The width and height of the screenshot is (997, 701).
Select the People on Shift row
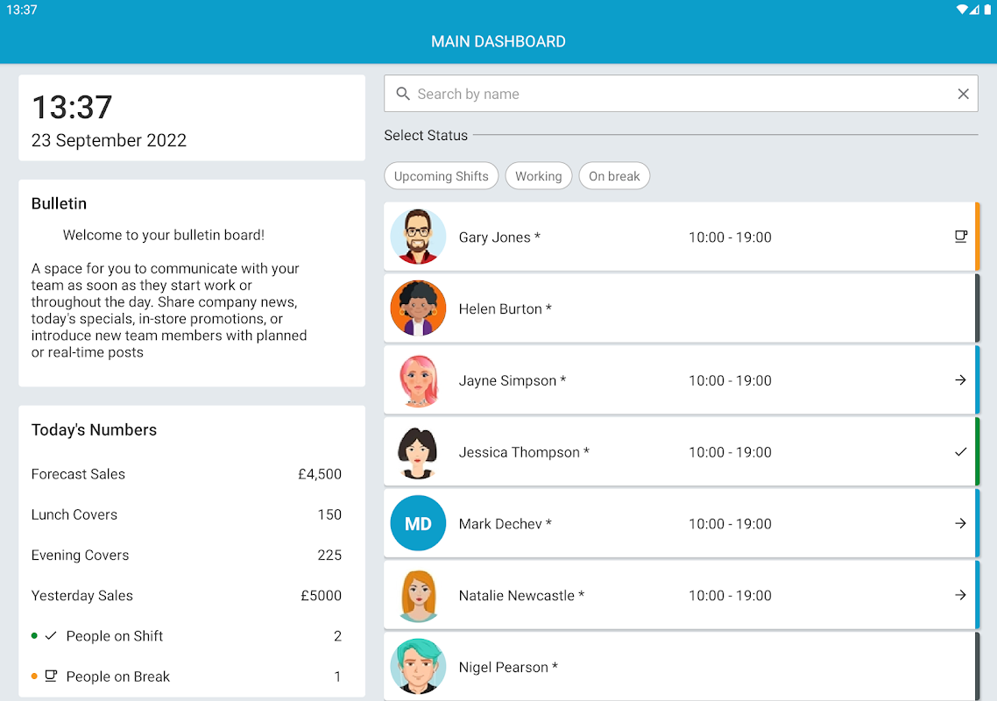click(x=187, y=635)
